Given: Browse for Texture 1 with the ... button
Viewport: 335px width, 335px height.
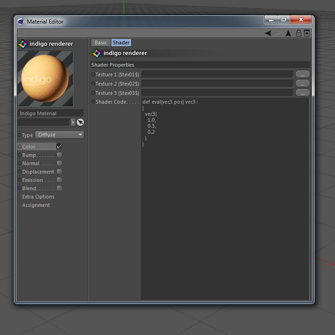Looking at the screenshot, I should point(303,74).
